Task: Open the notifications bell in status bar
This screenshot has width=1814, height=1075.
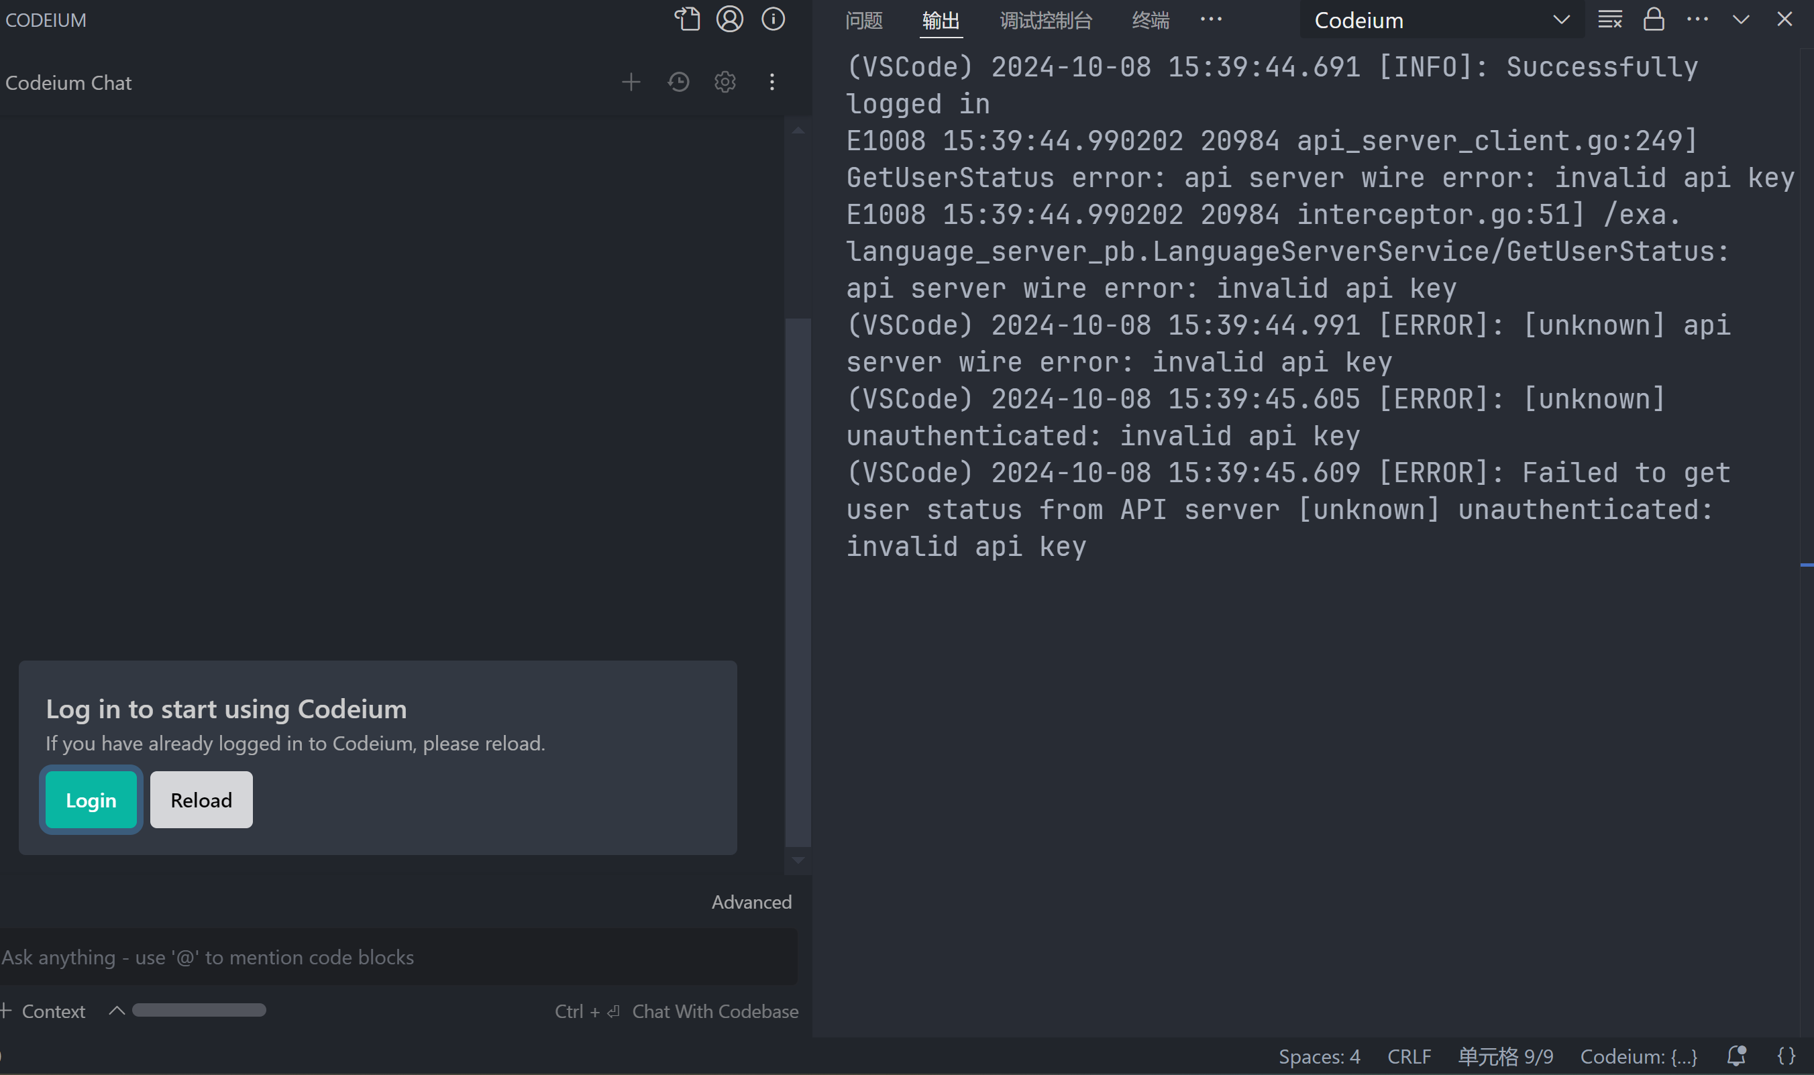Action: [1736, 1057]
